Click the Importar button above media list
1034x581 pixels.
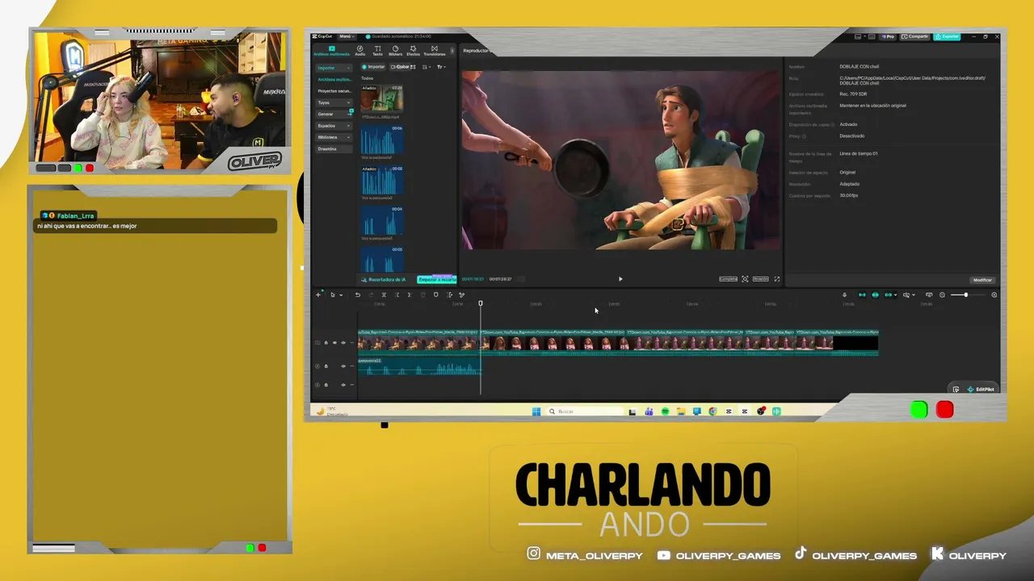373,67
